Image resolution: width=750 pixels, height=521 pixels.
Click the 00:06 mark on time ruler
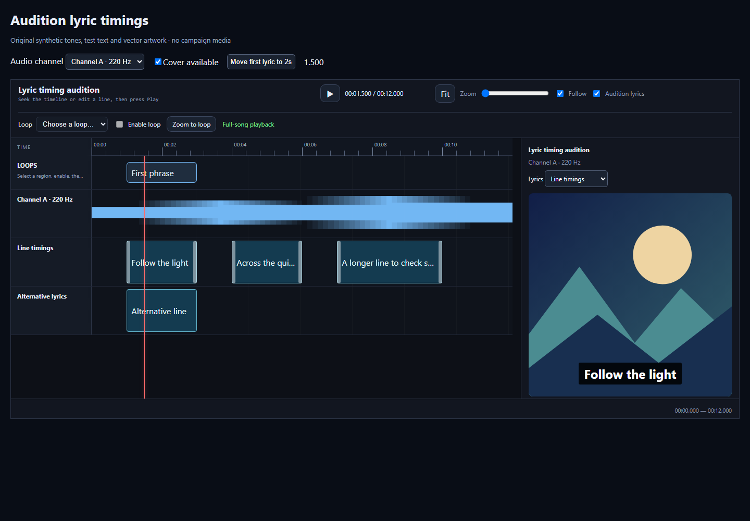point(310,145)
